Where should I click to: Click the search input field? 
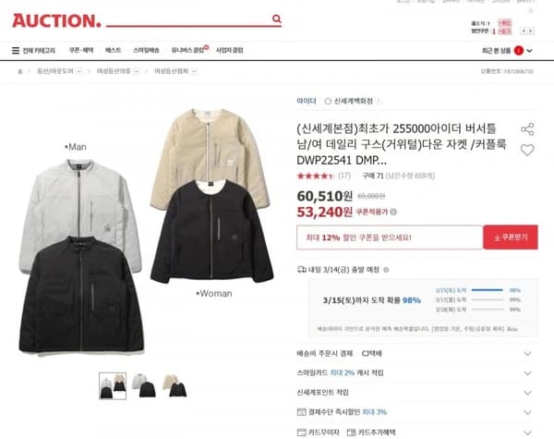[189, 18]
